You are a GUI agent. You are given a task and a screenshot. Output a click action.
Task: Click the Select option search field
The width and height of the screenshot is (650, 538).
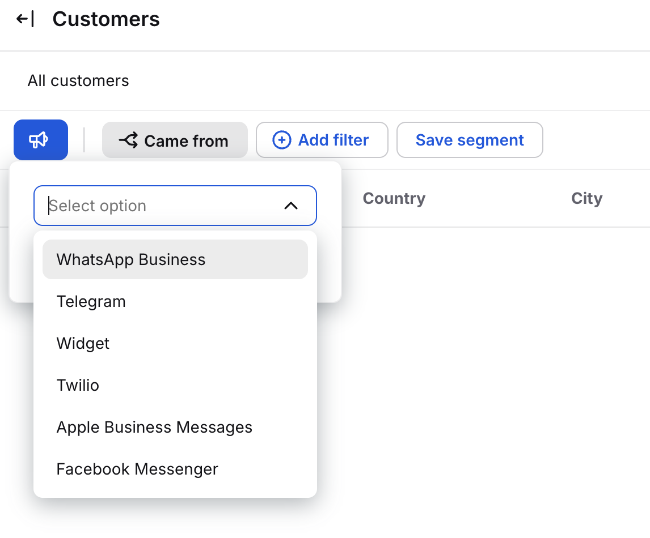click(x=159, y=206)
